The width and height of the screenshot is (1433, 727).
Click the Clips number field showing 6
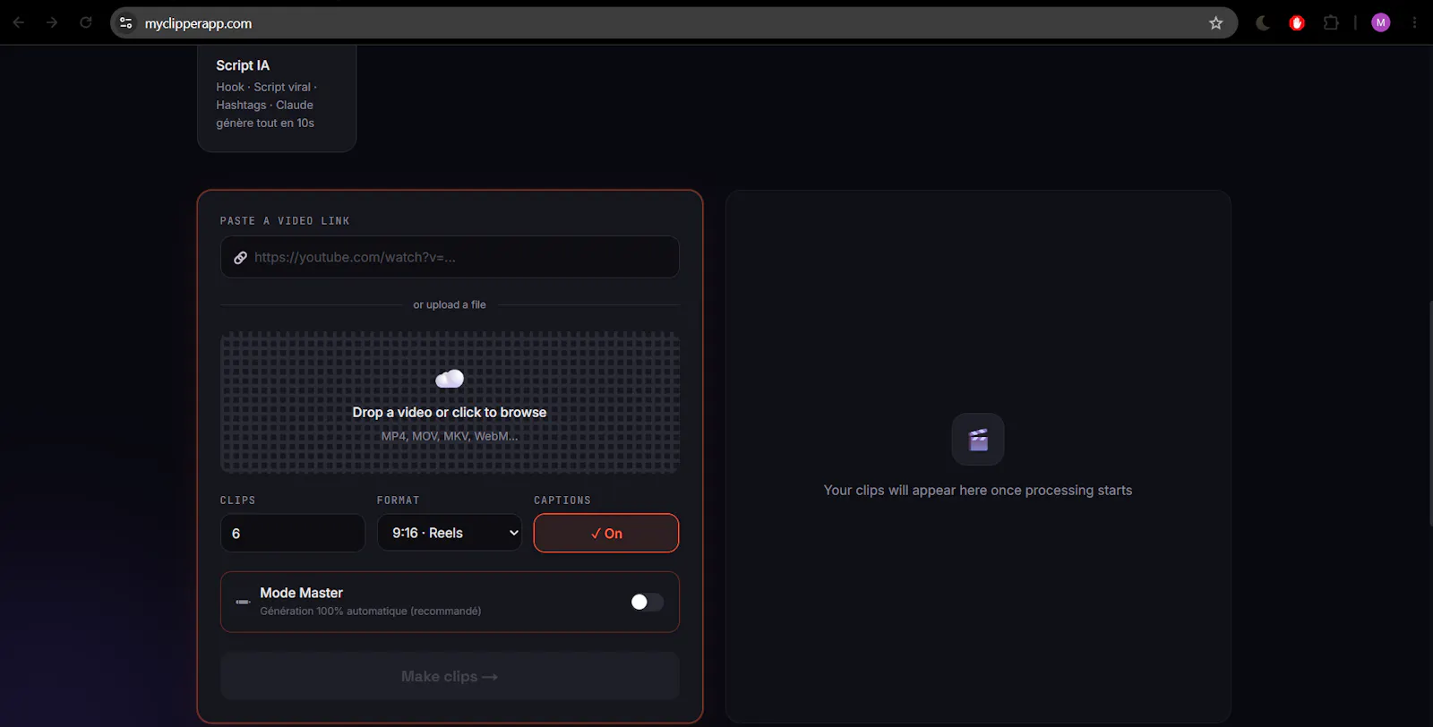point(293,533)
